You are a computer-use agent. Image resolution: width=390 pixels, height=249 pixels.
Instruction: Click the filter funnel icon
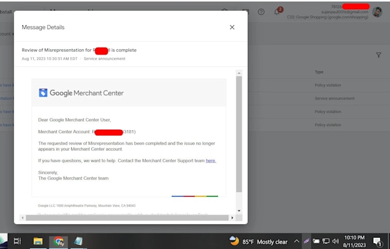tap(379, 55)
